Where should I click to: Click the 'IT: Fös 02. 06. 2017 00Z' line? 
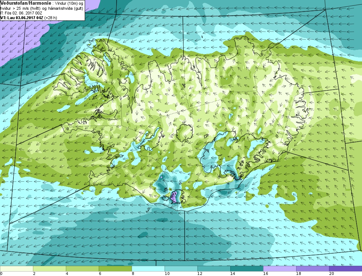pos(21,13)
